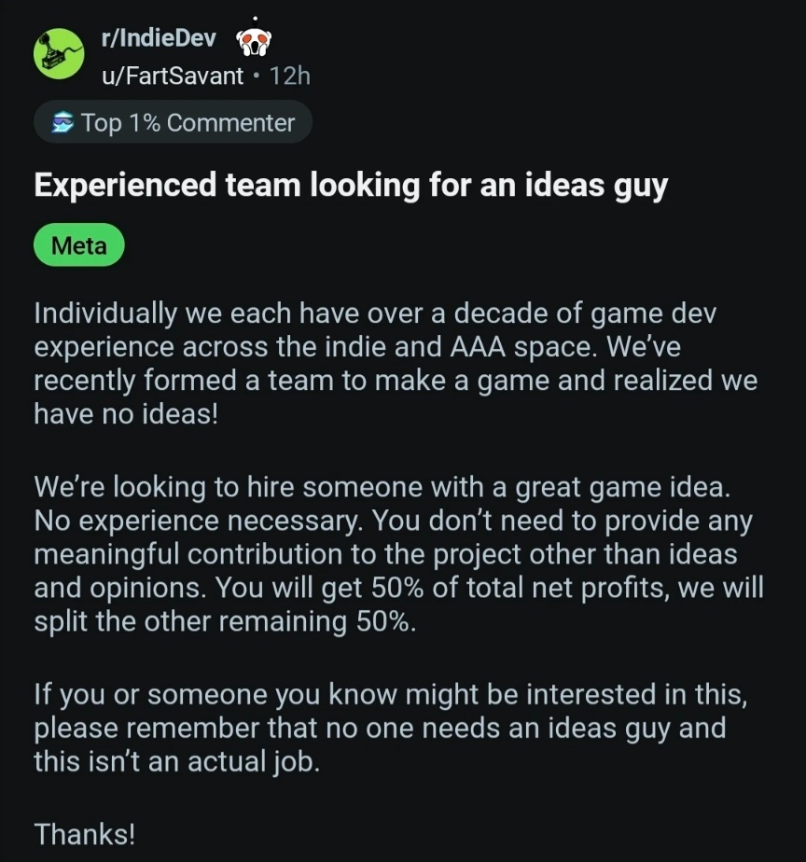
Task: Click the 'this isn't an actual job.' line
Action: tap(176, 761)
